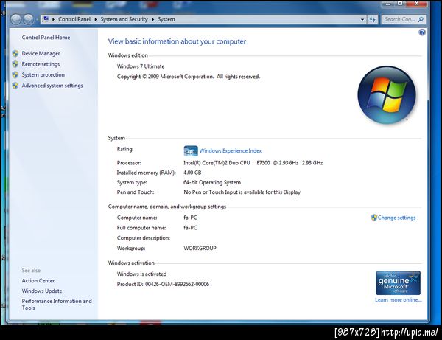Open Control Panel Home link

click(46, 37)
